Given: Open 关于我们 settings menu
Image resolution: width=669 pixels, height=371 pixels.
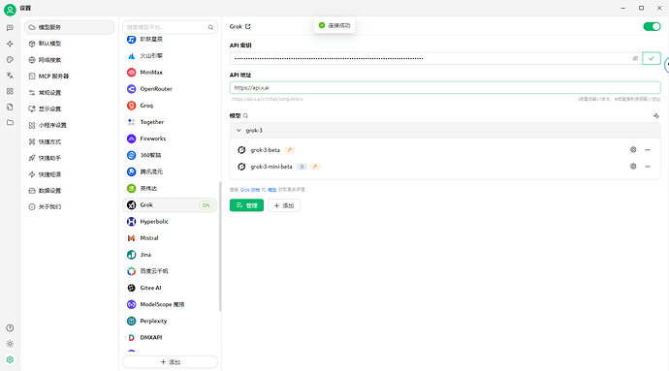Looking at the screenshot, I should 70,207.
